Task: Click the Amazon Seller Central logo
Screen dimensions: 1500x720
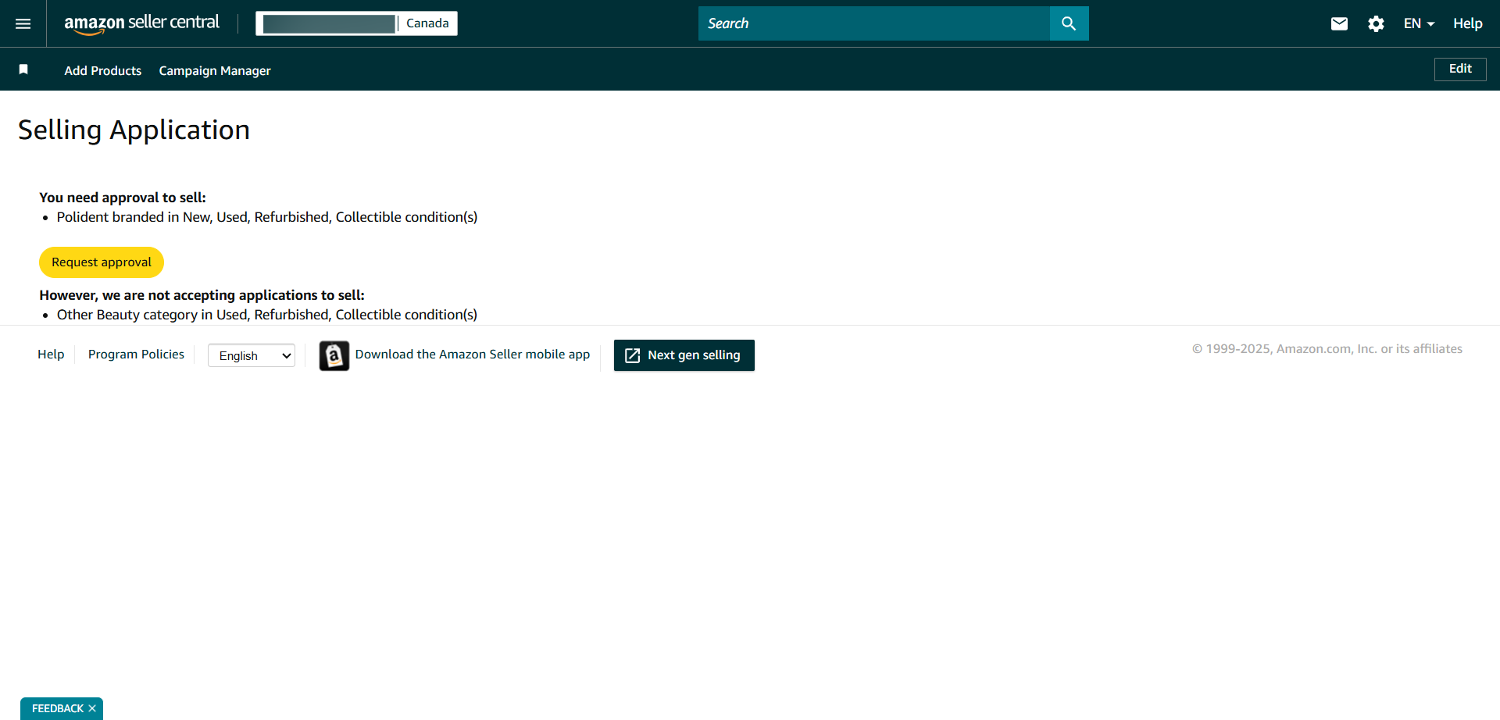Action: [x=141, y=23]
